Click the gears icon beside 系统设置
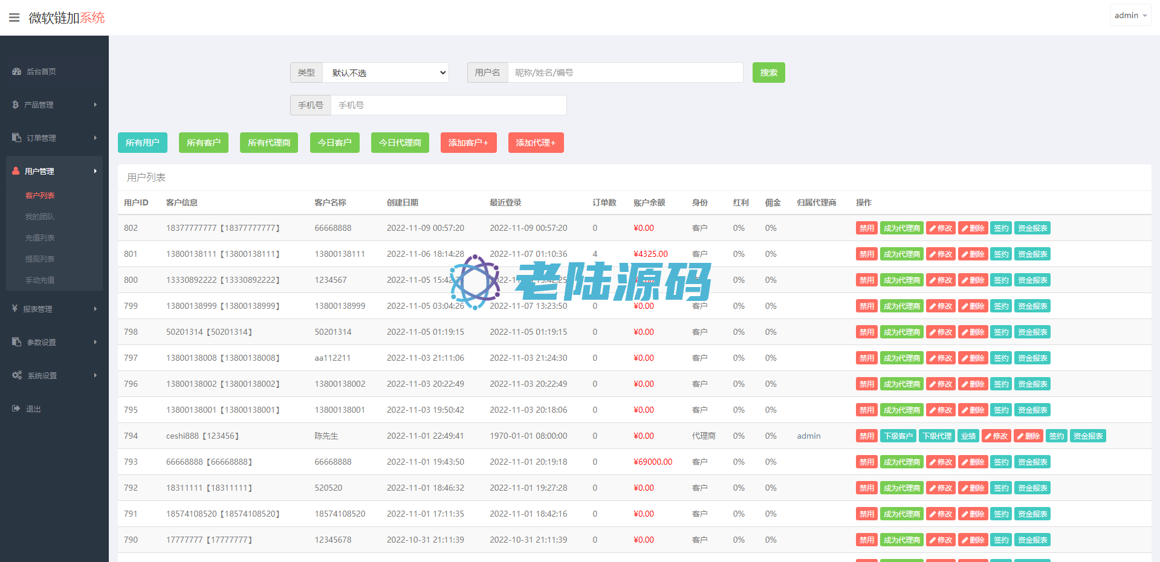 point(17,375)
